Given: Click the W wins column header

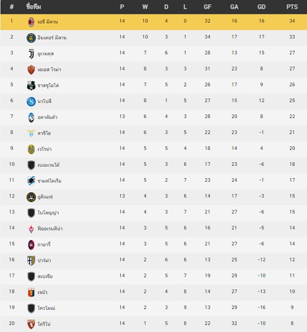Looking at the screenshot, I should coord(145,7).
